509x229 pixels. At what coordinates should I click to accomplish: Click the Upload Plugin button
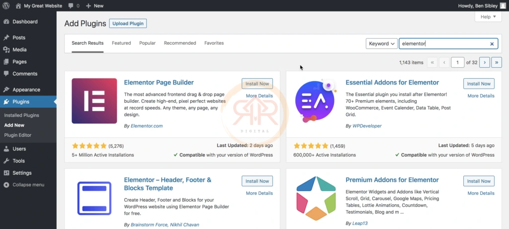click(128, 23)
